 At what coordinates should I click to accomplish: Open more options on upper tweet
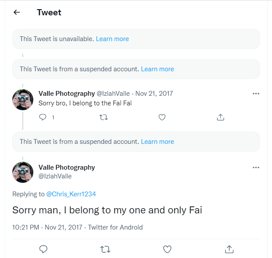tap(256, 94)
